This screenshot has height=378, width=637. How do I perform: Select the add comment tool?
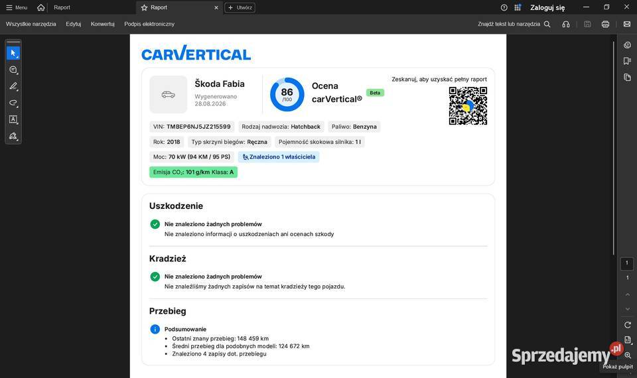pyautogui.click(x=13, y=70)
